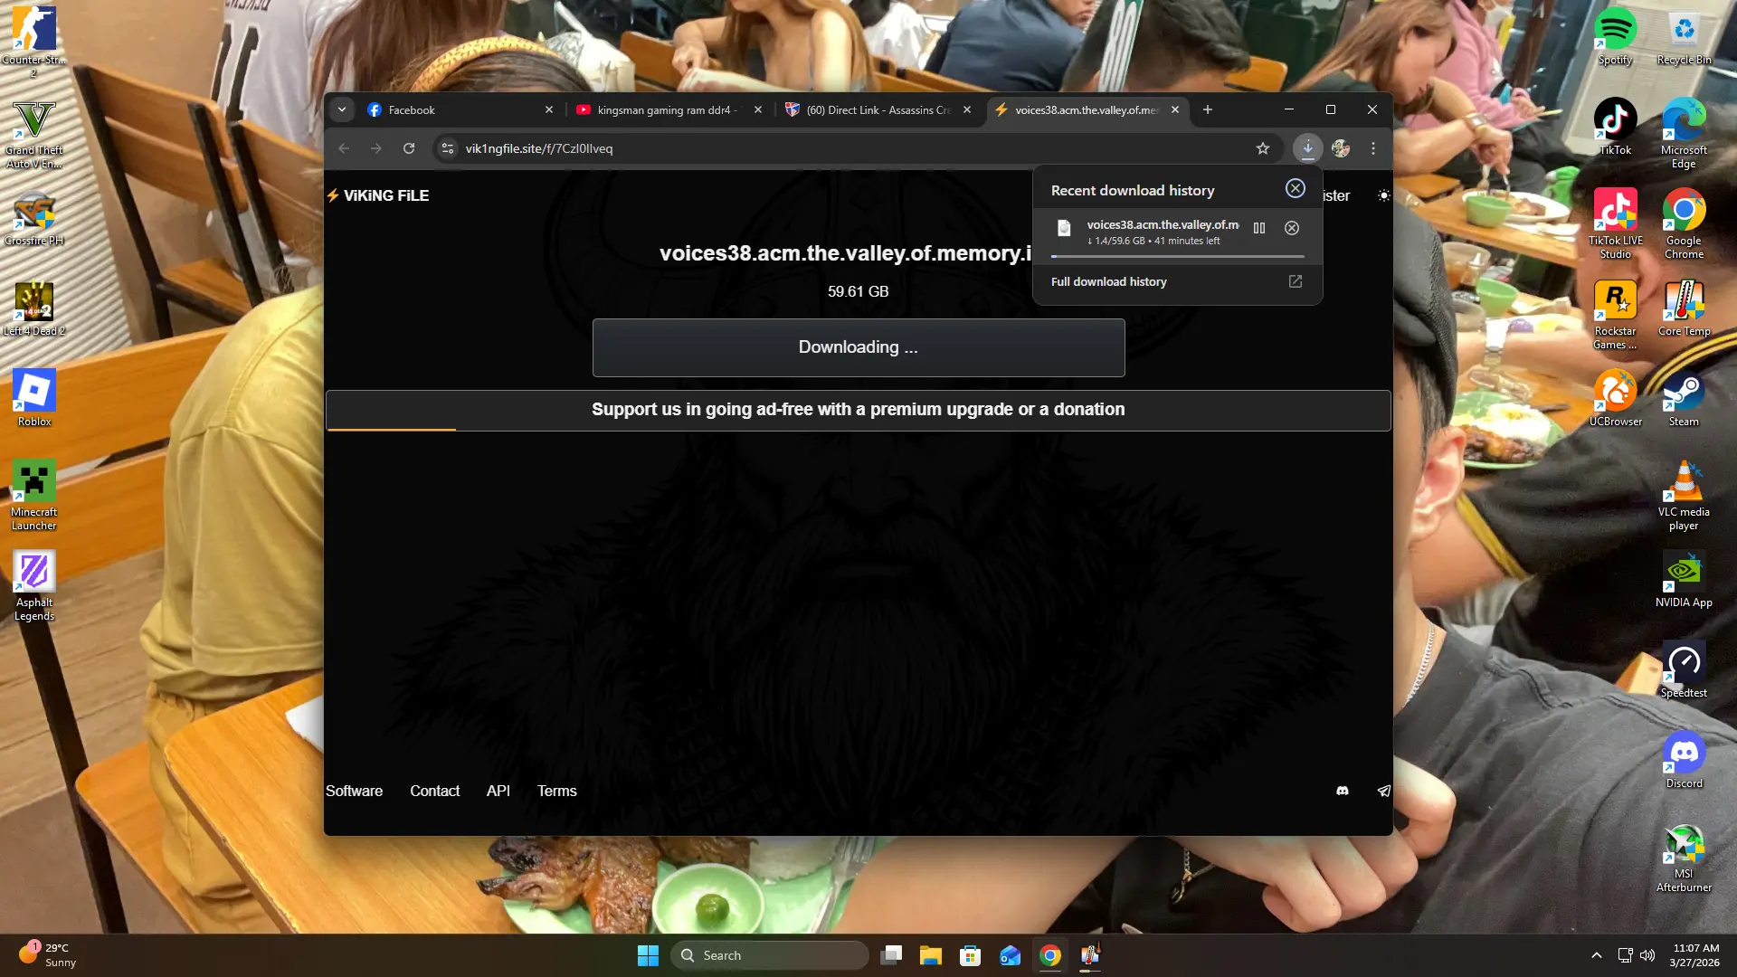1737x977 pixels.
Task: Open Viking File Telegram icon in footer
Action: point(1384,791)
